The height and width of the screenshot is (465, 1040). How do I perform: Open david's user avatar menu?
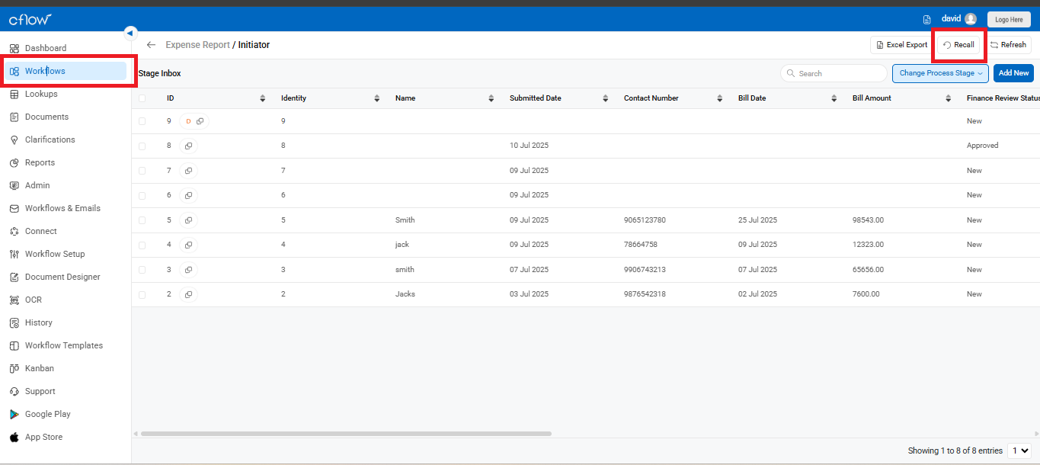pos(970,19)
